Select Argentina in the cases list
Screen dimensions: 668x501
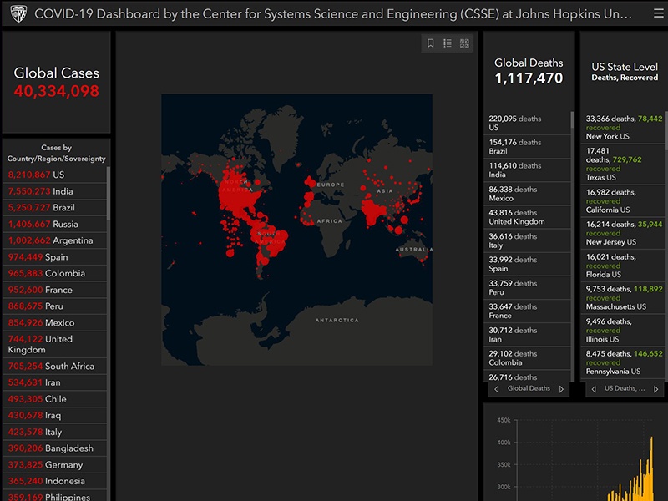(54, 240)
